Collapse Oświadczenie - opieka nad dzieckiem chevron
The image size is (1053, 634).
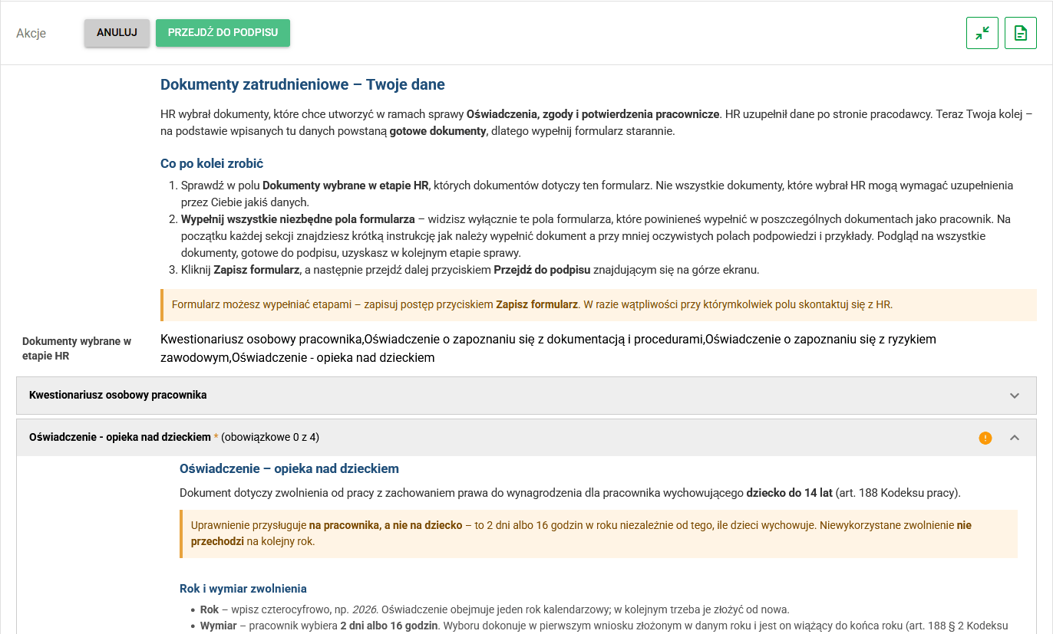tap(1015, 438)
